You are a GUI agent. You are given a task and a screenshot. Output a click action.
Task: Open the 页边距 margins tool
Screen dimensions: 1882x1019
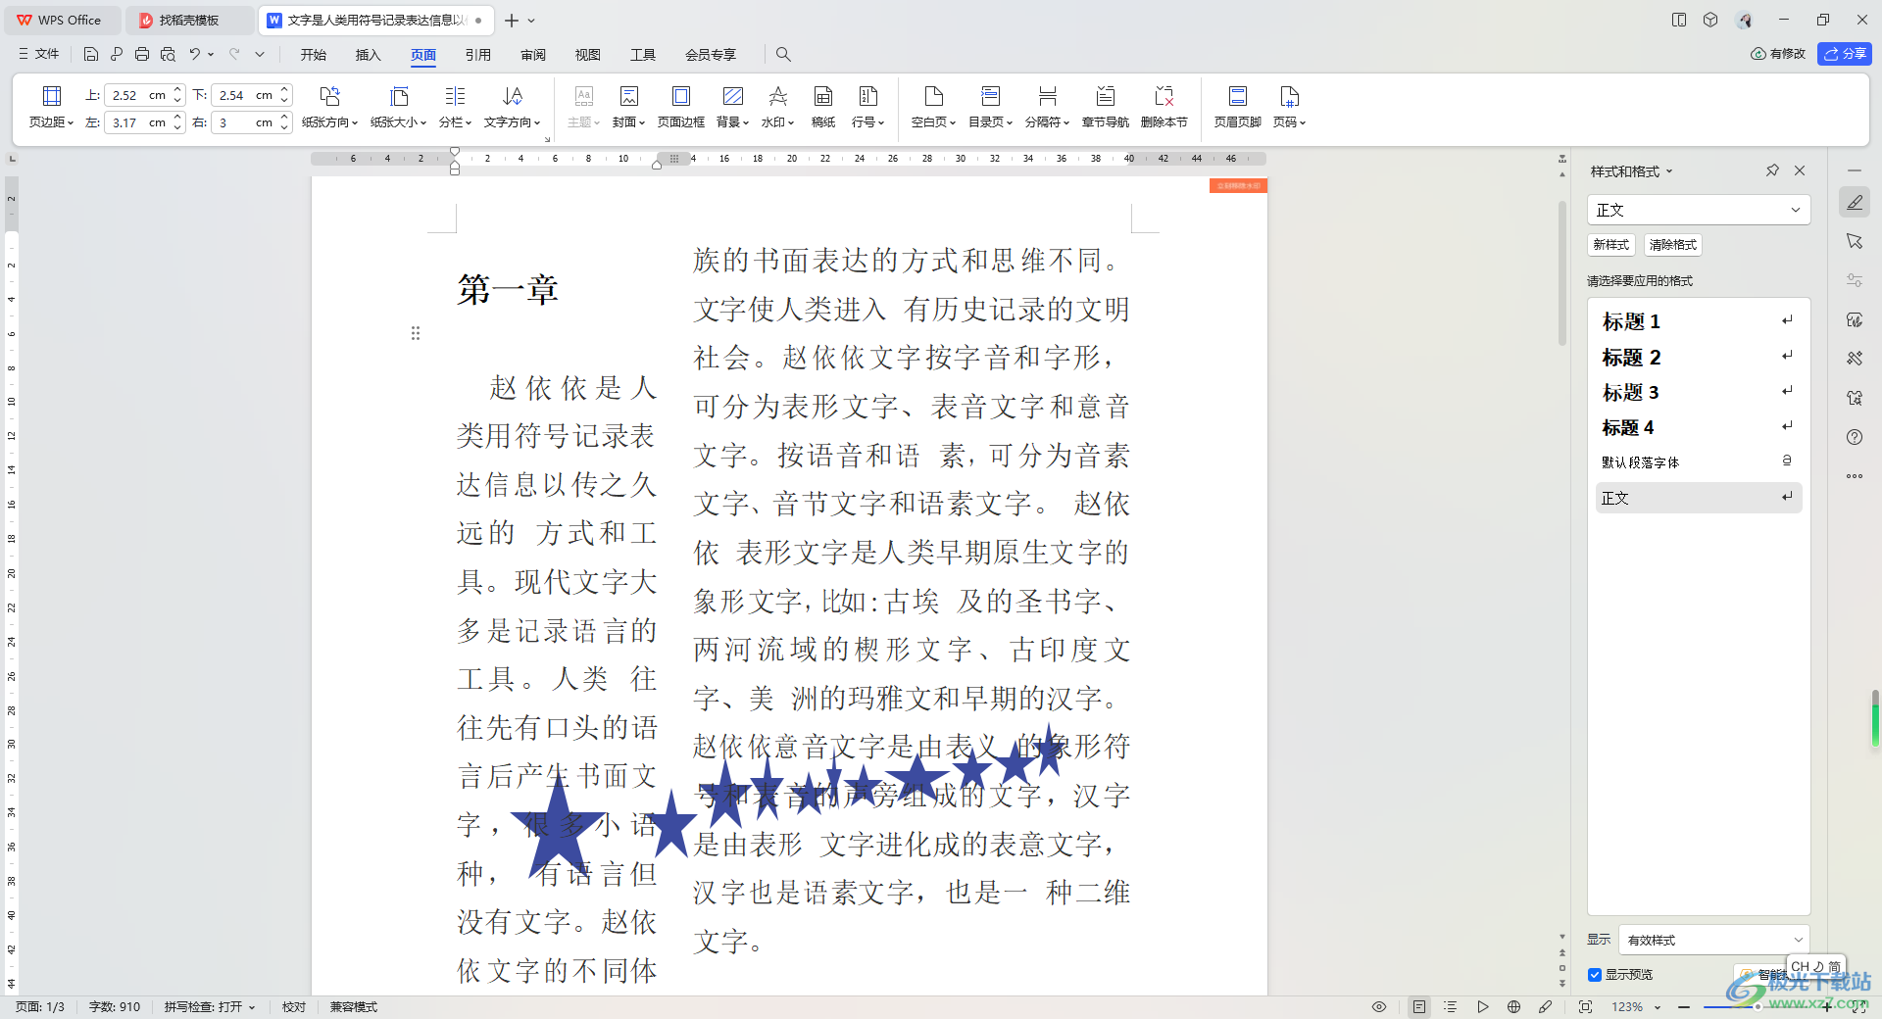51,107
